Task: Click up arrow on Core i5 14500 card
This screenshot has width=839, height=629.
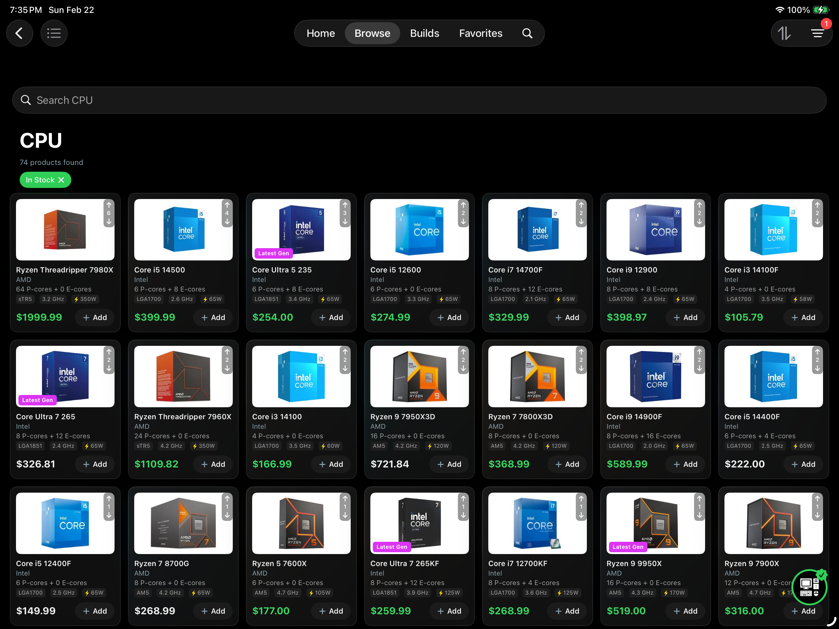Action: point(227,205)
